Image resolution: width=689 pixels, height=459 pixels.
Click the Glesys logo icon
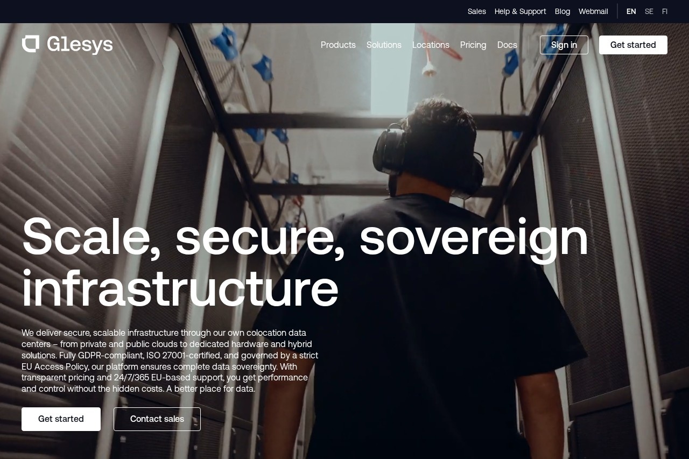click(31, 44)
